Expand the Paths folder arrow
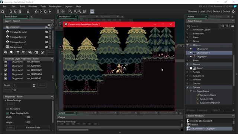This screenshot has width=238, height=134. tap(187, 60)
